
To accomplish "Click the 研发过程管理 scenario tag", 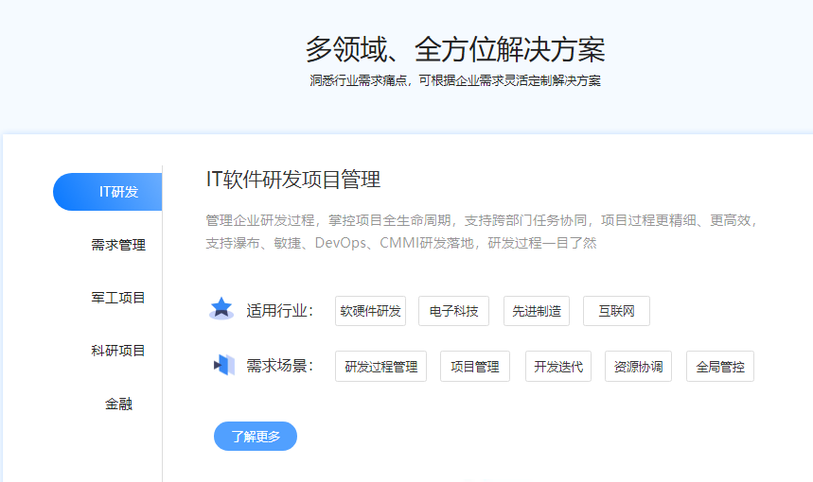I will (x=381, y=366).
